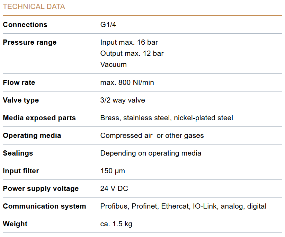The image size is (285, 237).
Task: Select the Vacuum pressure entry
Action: [114, 64]
